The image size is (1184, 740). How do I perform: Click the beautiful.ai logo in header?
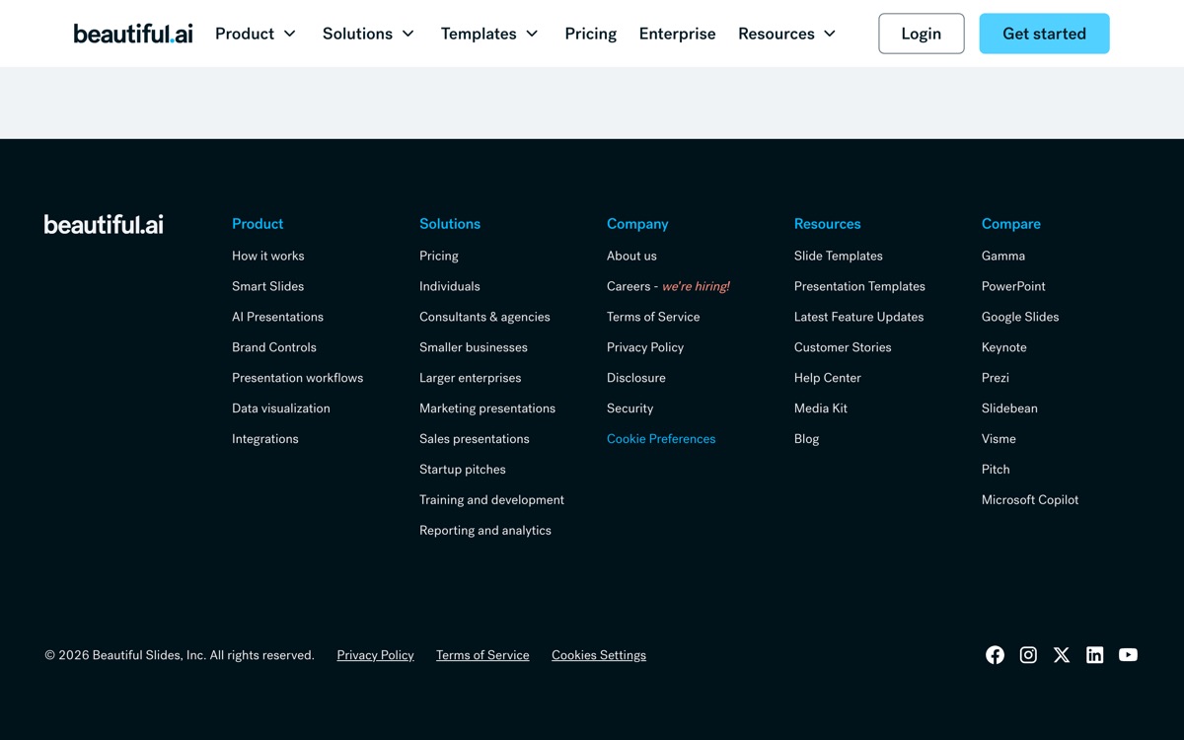pyautogui.click(x=133, y=34)
